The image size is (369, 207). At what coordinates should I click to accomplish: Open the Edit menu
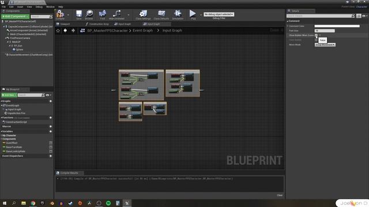pos(12,7)
